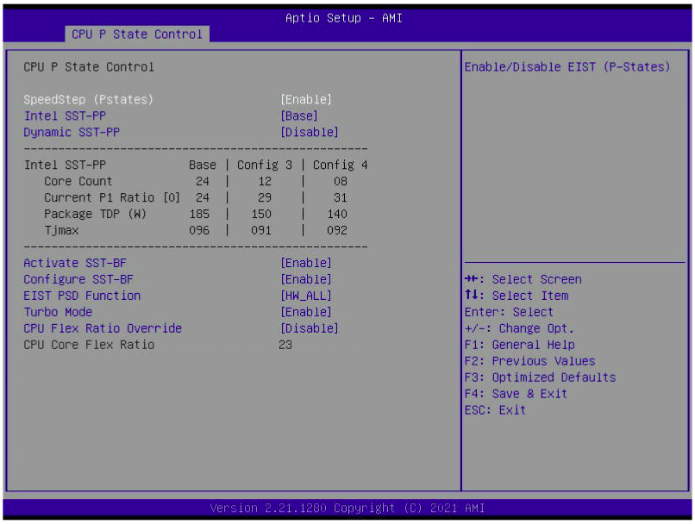The image size is (695, 524).
Task: Select the Activate SST-BF setting label
Action: click(x=78, y=263)
